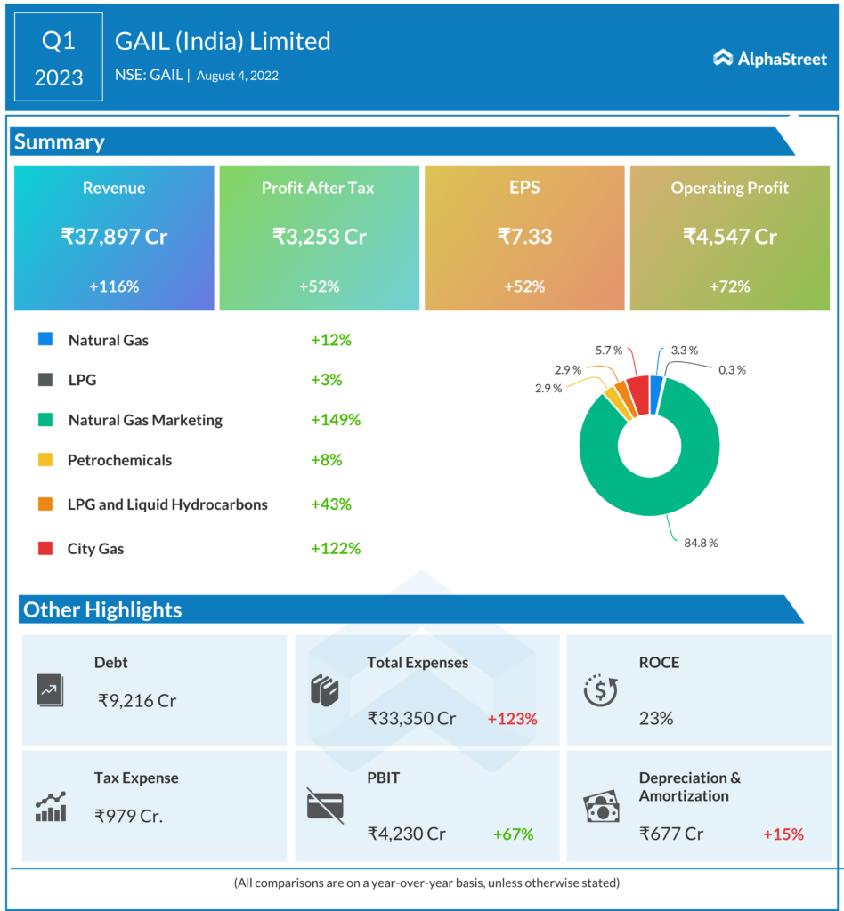Select the LPG gray legend swatch
The height and width of the screenshot is (911, 844).
[x=45, y=380]
